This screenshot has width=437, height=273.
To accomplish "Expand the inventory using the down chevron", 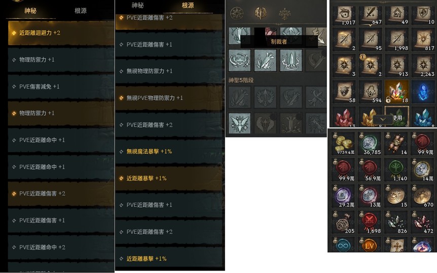I will (383, 119).
